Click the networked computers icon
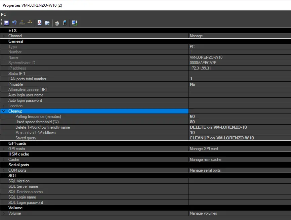291x220 pixels. click(x=75, y=23)
